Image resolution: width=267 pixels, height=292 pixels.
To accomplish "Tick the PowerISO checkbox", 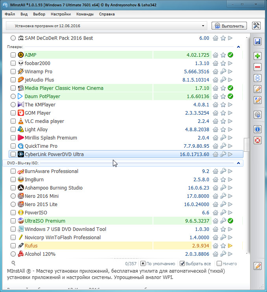I will (13, 213).
